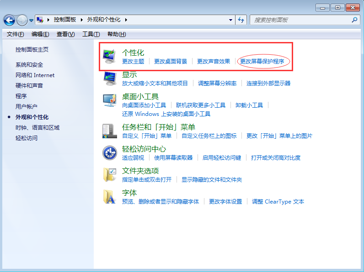The width and height of the screenshot is (364, 272).
Task: Open the 文件(F) menu
Action: tap(15, 34)
